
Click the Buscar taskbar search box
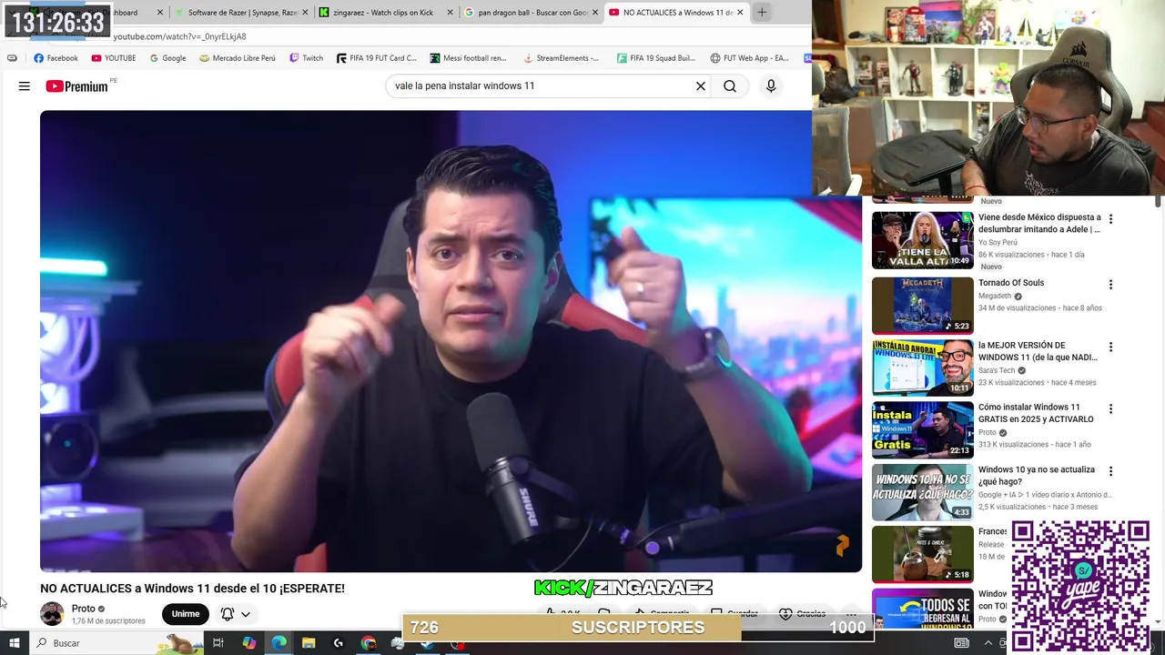coord(118,643)
